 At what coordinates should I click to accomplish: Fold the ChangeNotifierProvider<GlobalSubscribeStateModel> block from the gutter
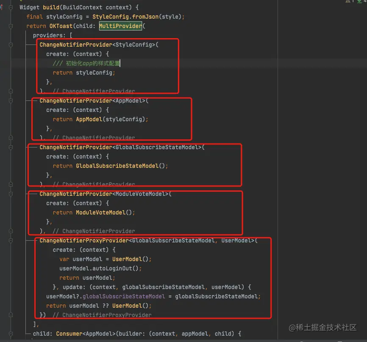pos(11,147)
